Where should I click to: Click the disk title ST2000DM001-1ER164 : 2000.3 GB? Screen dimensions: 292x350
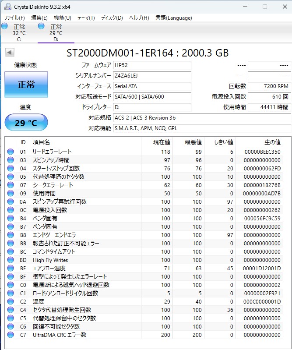[148, 53]
